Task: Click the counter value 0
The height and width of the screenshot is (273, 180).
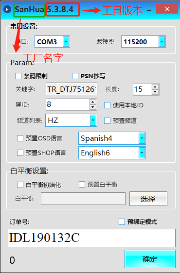Action: tap(12, 260)
